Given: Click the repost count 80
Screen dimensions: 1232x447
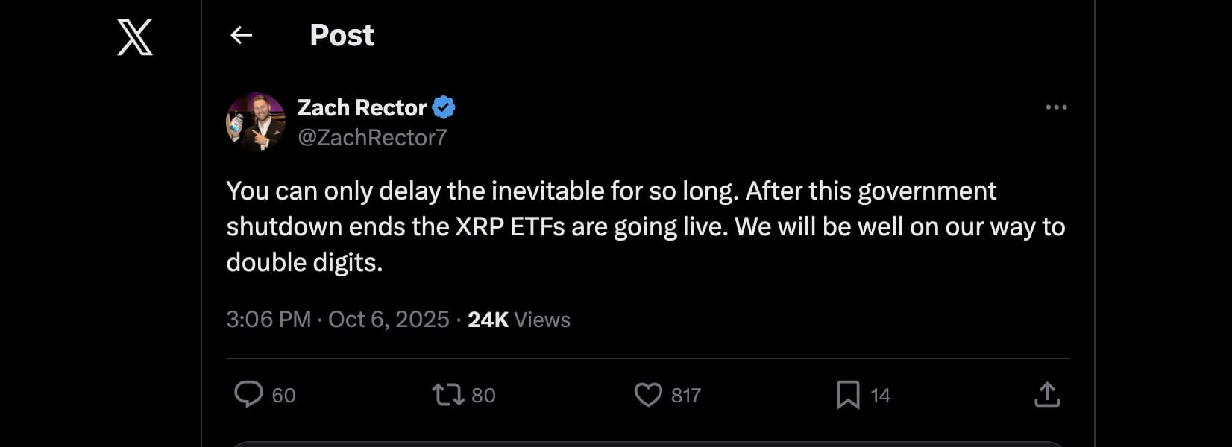Looking at the screenshot, I should [483, 396].
